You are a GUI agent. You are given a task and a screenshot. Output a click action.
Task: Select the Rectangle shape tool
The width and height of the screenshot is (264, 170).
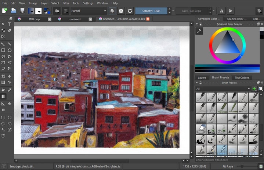click(3, 50)
